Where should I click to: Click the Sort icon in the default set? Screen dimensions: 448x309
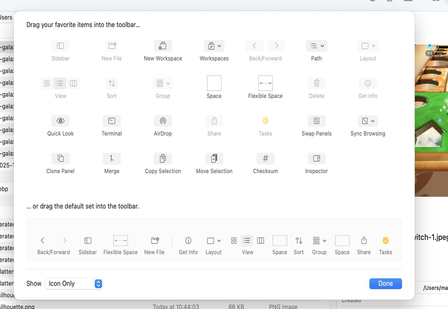299,241
